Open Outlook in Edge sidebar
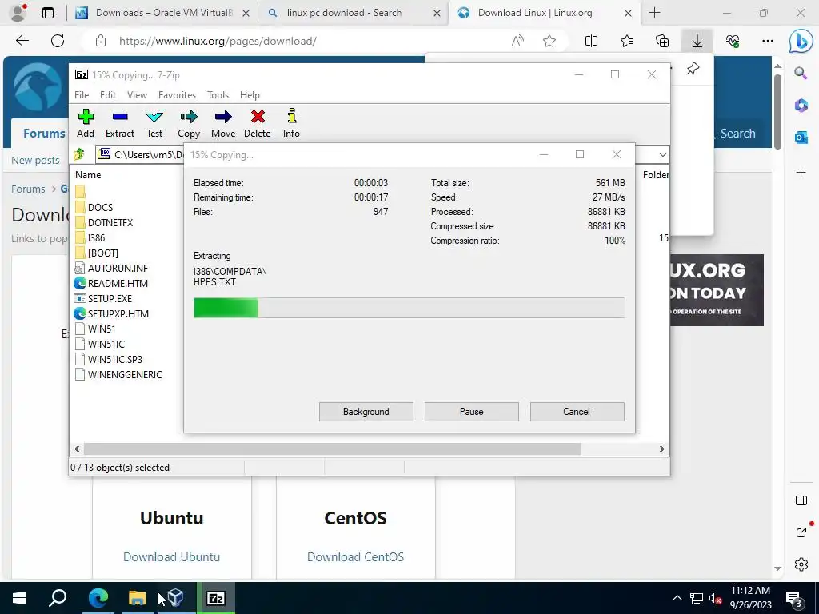Screen dimensions: 819x614 801,138
